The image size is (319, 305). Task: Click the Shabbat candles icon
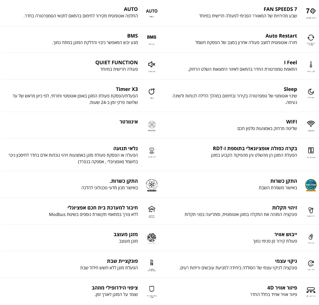point(151,262)
